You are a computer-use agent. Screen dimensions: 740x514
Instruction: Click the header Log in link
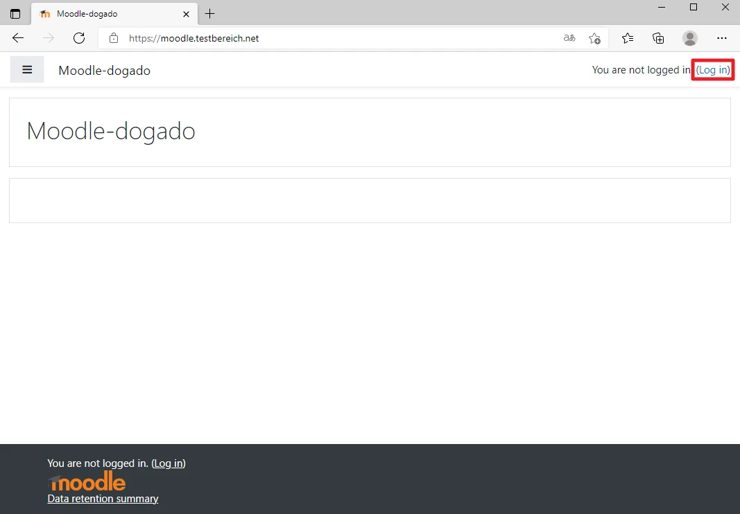coord(713,70)
